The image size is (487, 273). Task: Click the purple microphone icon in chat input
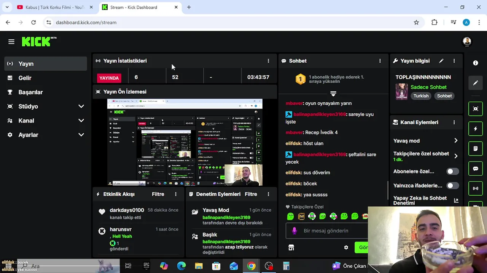point(294,231)
